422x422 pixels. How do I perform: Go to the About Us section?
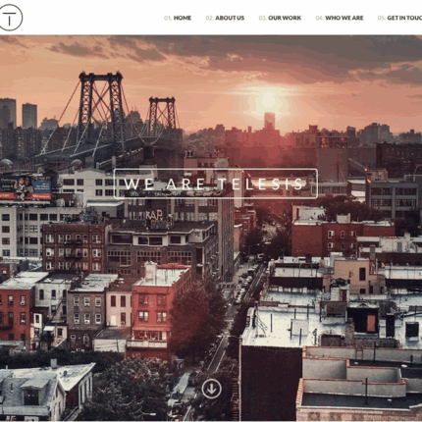pyautogui.click(x=230, y=18)
